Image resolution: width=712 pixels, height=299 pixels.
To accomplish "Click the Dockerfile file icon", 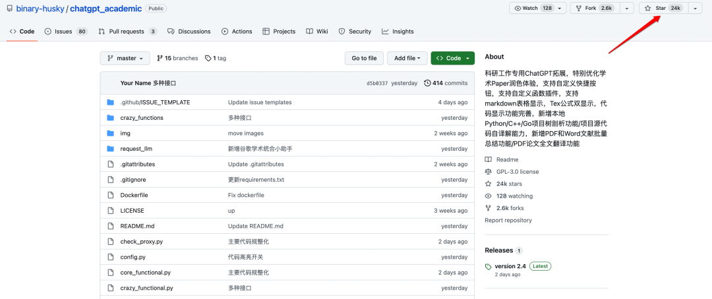I will pyautogui.click(x=110, y=195).
